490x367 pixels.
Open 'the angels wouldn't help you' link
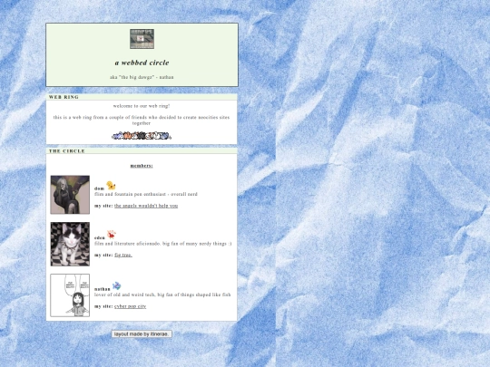146,206
